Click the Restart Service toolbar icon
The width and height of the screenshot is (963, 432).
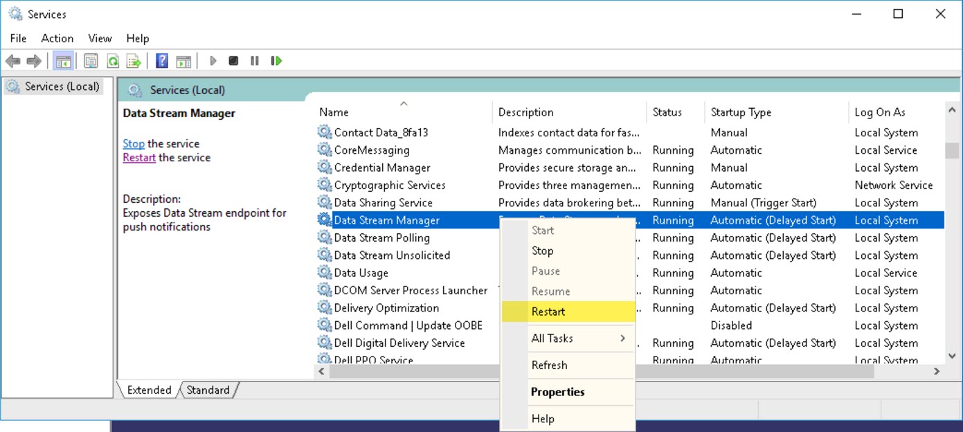[276, 61]
